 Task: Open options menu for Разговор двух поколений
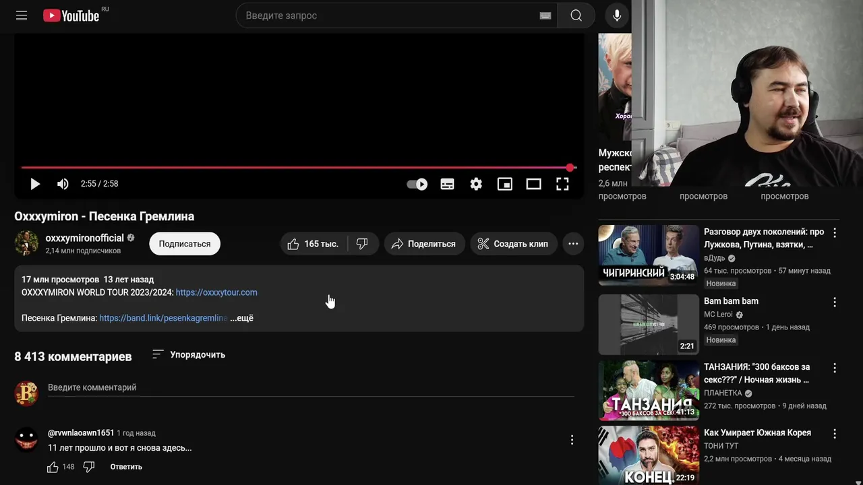coord(835,233)
